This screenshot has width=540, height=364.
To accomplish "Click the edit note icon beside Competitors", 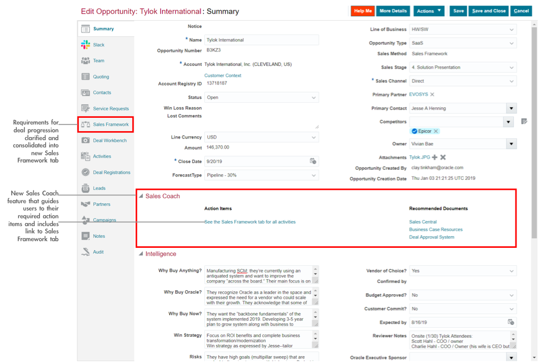I will tap(524, 121).
